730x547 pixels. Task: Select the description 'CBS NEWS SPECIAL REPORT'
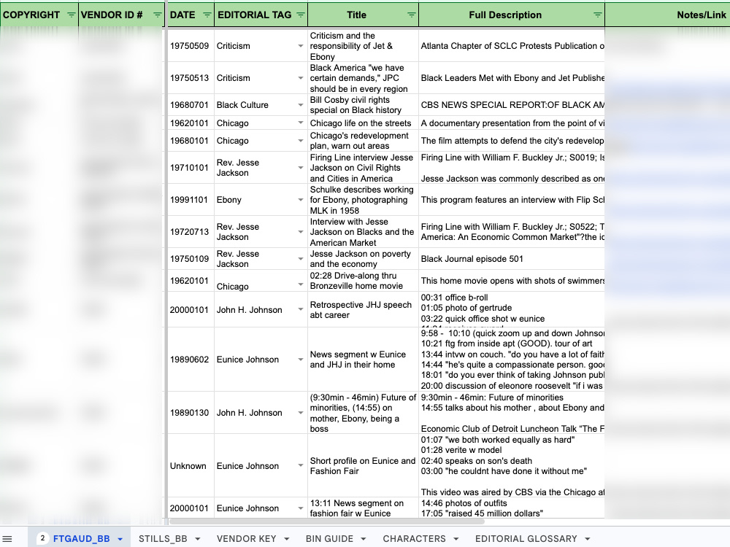point(512,105)
